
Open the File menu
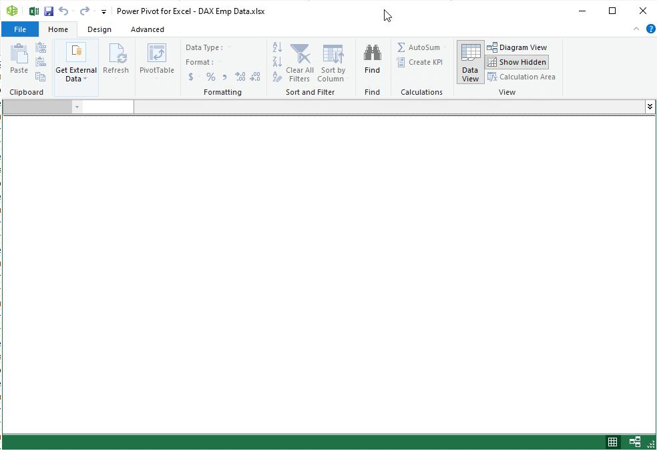[20, 29]
